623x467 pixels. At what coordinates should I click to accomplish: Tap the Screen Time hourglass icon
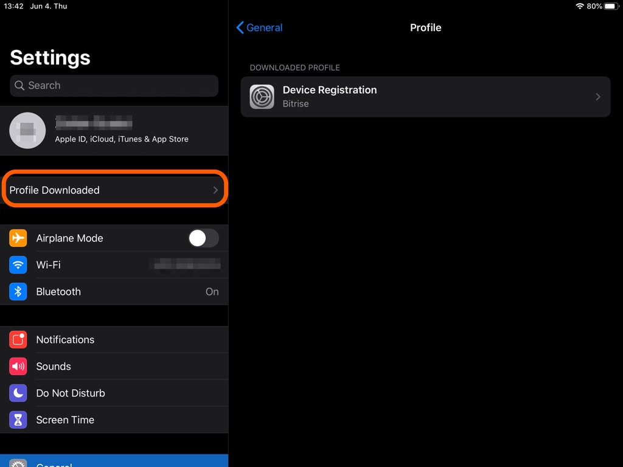[x=18, y=420]
